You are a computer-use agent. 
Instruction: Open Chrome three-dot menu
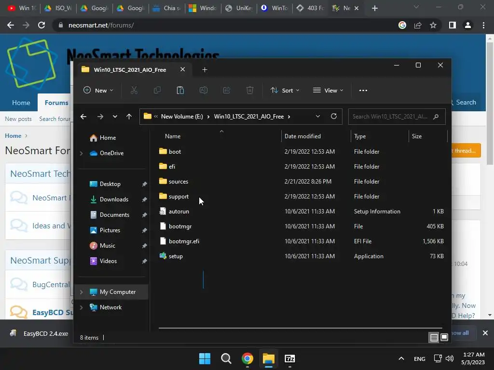click(483, 25)
